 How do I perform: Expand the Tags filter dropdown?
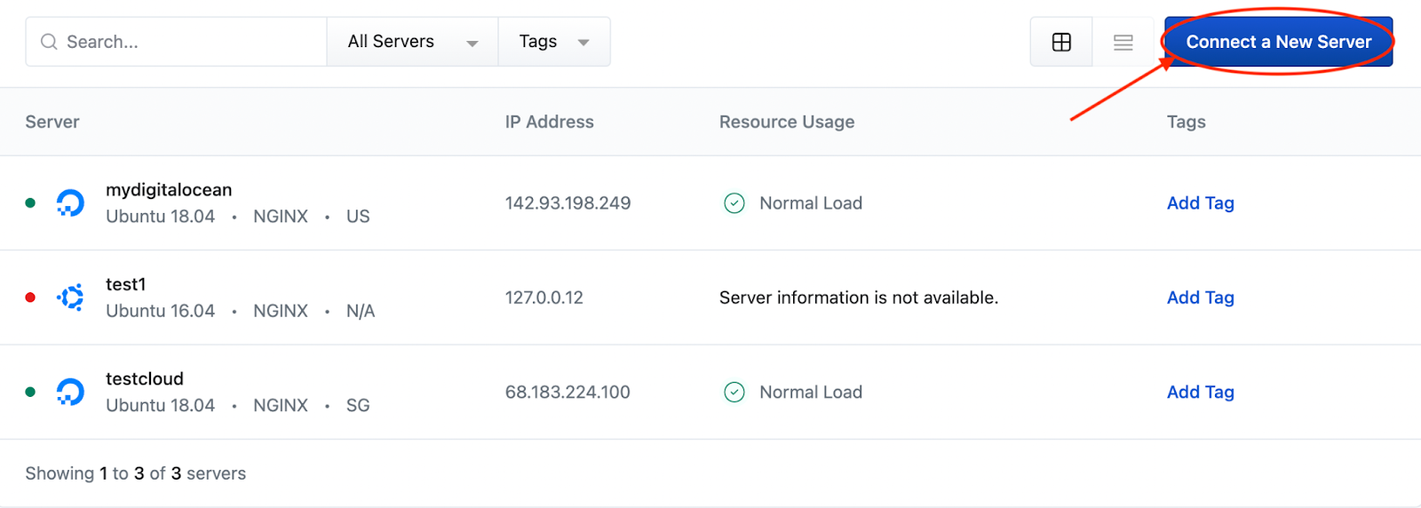[x=554, y=42]
